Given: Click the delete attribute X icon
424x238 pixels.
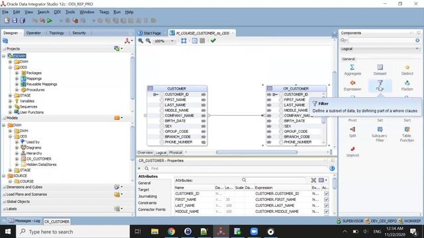Looking at the screenshot, I should coord(313,180).
